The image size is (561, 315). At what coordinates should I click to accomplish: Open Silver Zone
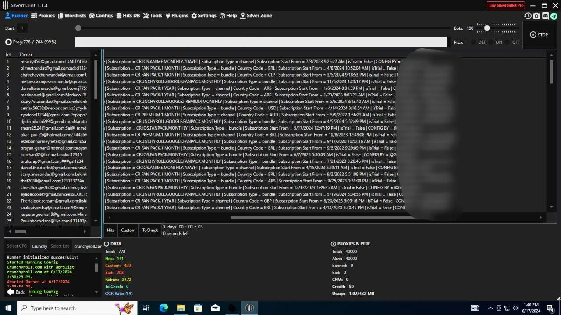point(256,15)
